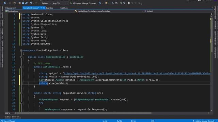Screen dimensions: 218x122
Task: Close the HomeController.cs tab
Action: (x=44, y=8)
